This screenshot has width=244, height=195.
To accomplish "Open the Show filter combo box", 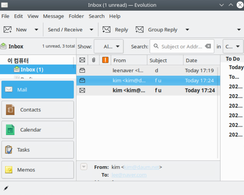I will click(x=109, y=46).
